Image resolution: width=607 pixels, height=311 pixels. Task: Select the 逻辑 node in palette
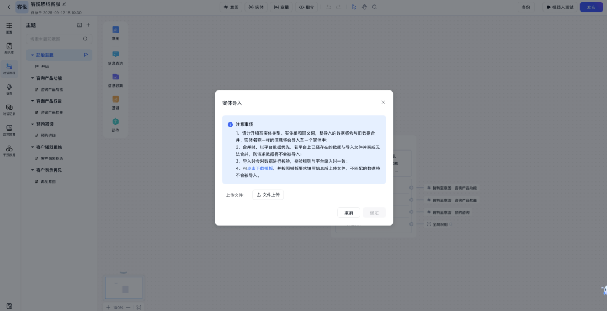pos(115,103)
